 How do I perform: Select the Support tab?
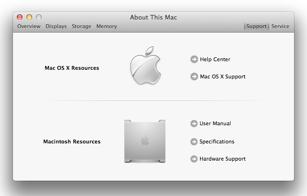pyautogui.click(x=256, y=26)
